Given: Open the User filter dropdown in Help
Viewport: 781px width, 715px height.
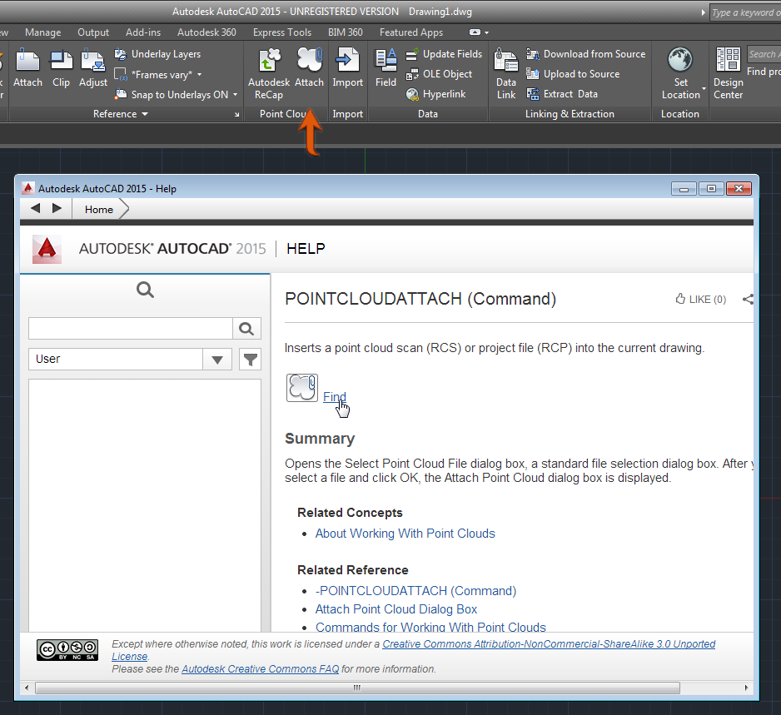Looking at the screenshot, I should coord(216,360).
